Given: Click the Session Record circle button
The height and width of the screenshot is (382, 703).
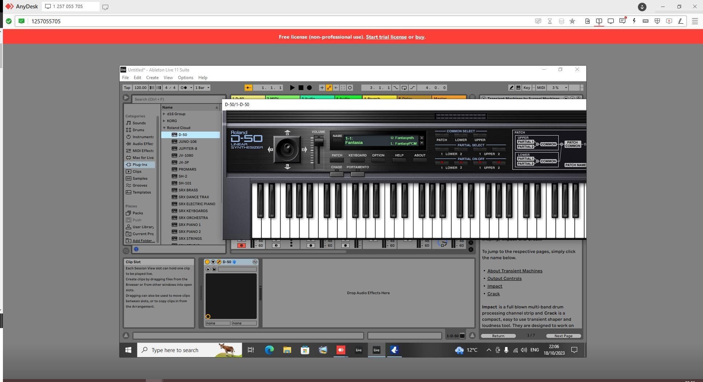Looking at the screenshot, I should (x=350, y=87).
